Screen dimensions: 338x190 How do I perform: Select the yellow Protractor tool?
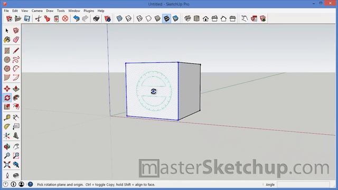pyautogui.click(x=7, y=127)
